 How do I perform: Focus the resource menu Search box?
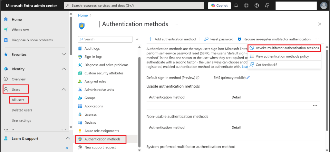105,39
